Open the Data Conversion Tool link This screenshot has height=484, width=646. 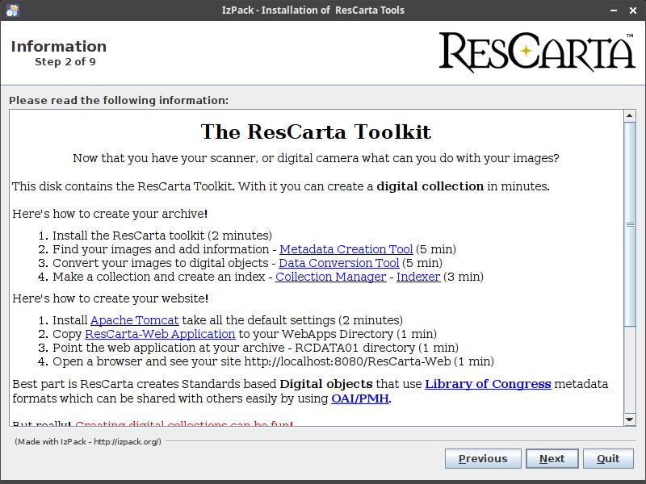339,263
